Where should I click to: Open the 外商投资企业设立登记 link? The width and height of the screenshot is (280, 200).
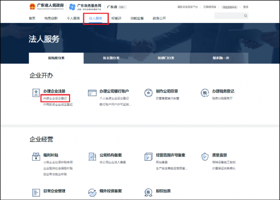[x=57, y=105]
